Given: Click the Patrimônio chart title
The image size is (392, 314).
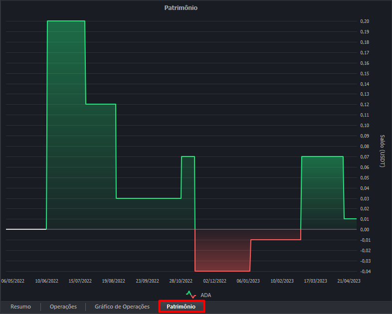Looking at the screenshot, I should [181, 8].
